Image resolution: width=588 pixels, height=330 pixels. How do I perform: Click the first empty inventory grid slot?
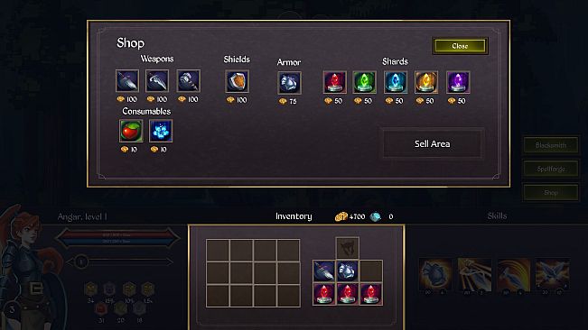pyautogui.click(x=218, y=251)
